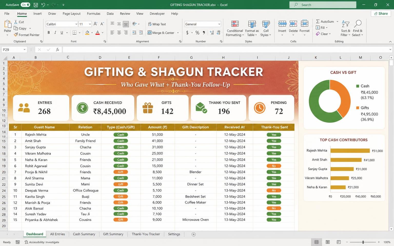Screen dimensions: 394x246
Task: Click Increase Indent icon
Action: (x=141, y=33)
